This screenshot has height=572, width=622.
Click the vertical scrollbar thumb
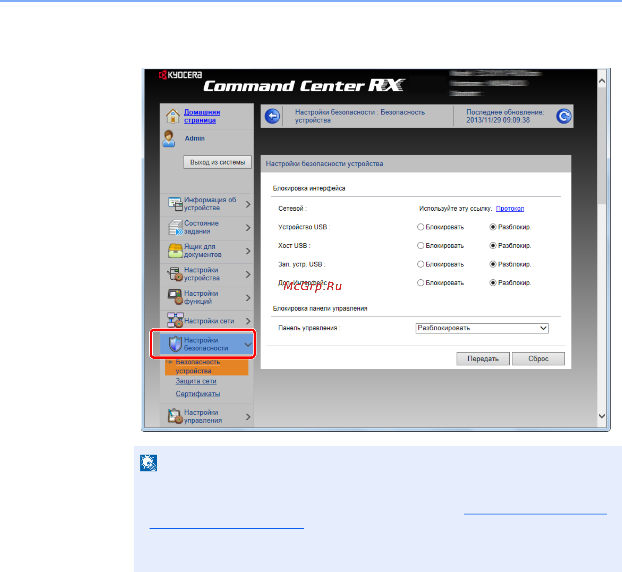602,146
